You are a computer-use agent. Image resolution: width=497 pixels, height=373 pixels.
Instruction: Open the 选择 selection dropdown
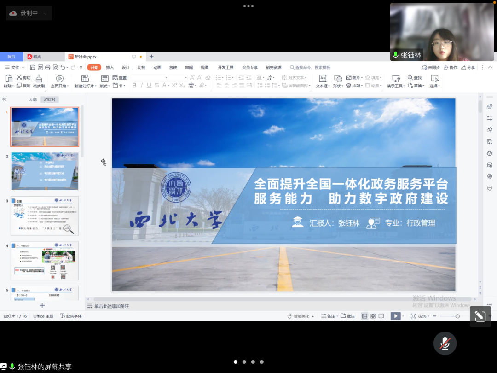click(434, 85)
